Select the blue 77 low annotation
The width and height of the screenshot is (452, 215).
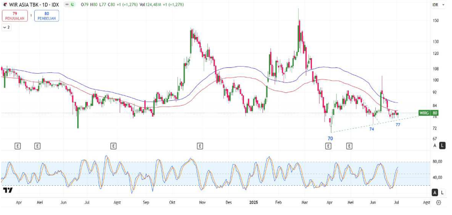click(x=398, y=125)
